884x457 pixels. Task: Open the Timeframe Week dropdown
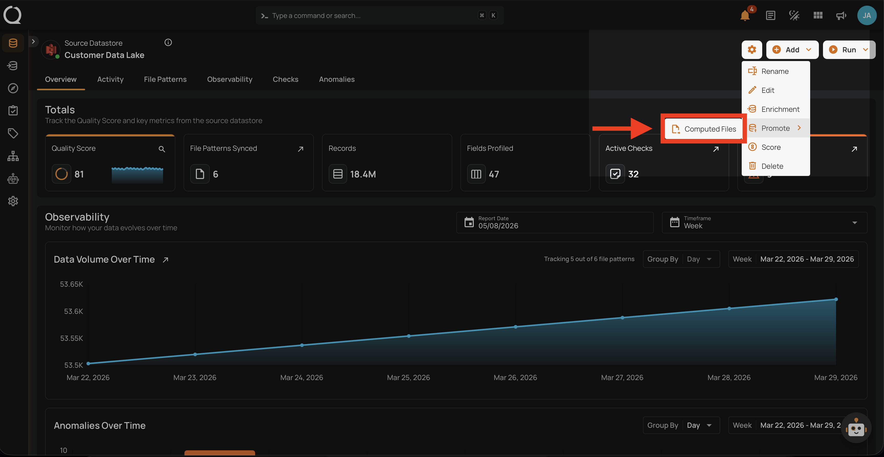(764, 223)
